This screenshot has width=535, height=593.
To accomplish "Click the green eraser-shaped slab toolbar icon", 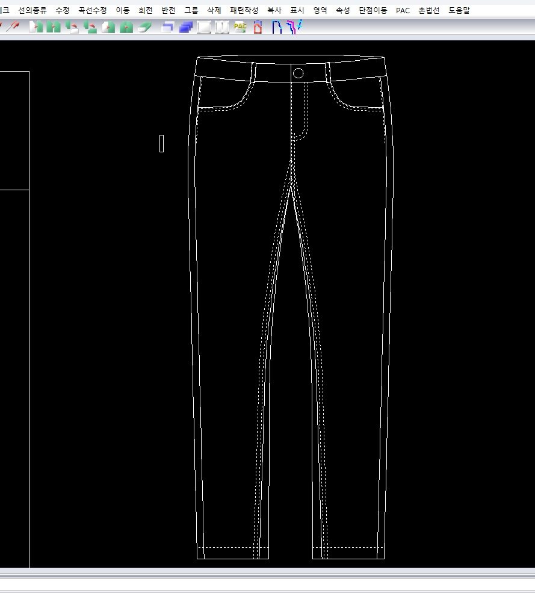I will [x=144, y=27].
